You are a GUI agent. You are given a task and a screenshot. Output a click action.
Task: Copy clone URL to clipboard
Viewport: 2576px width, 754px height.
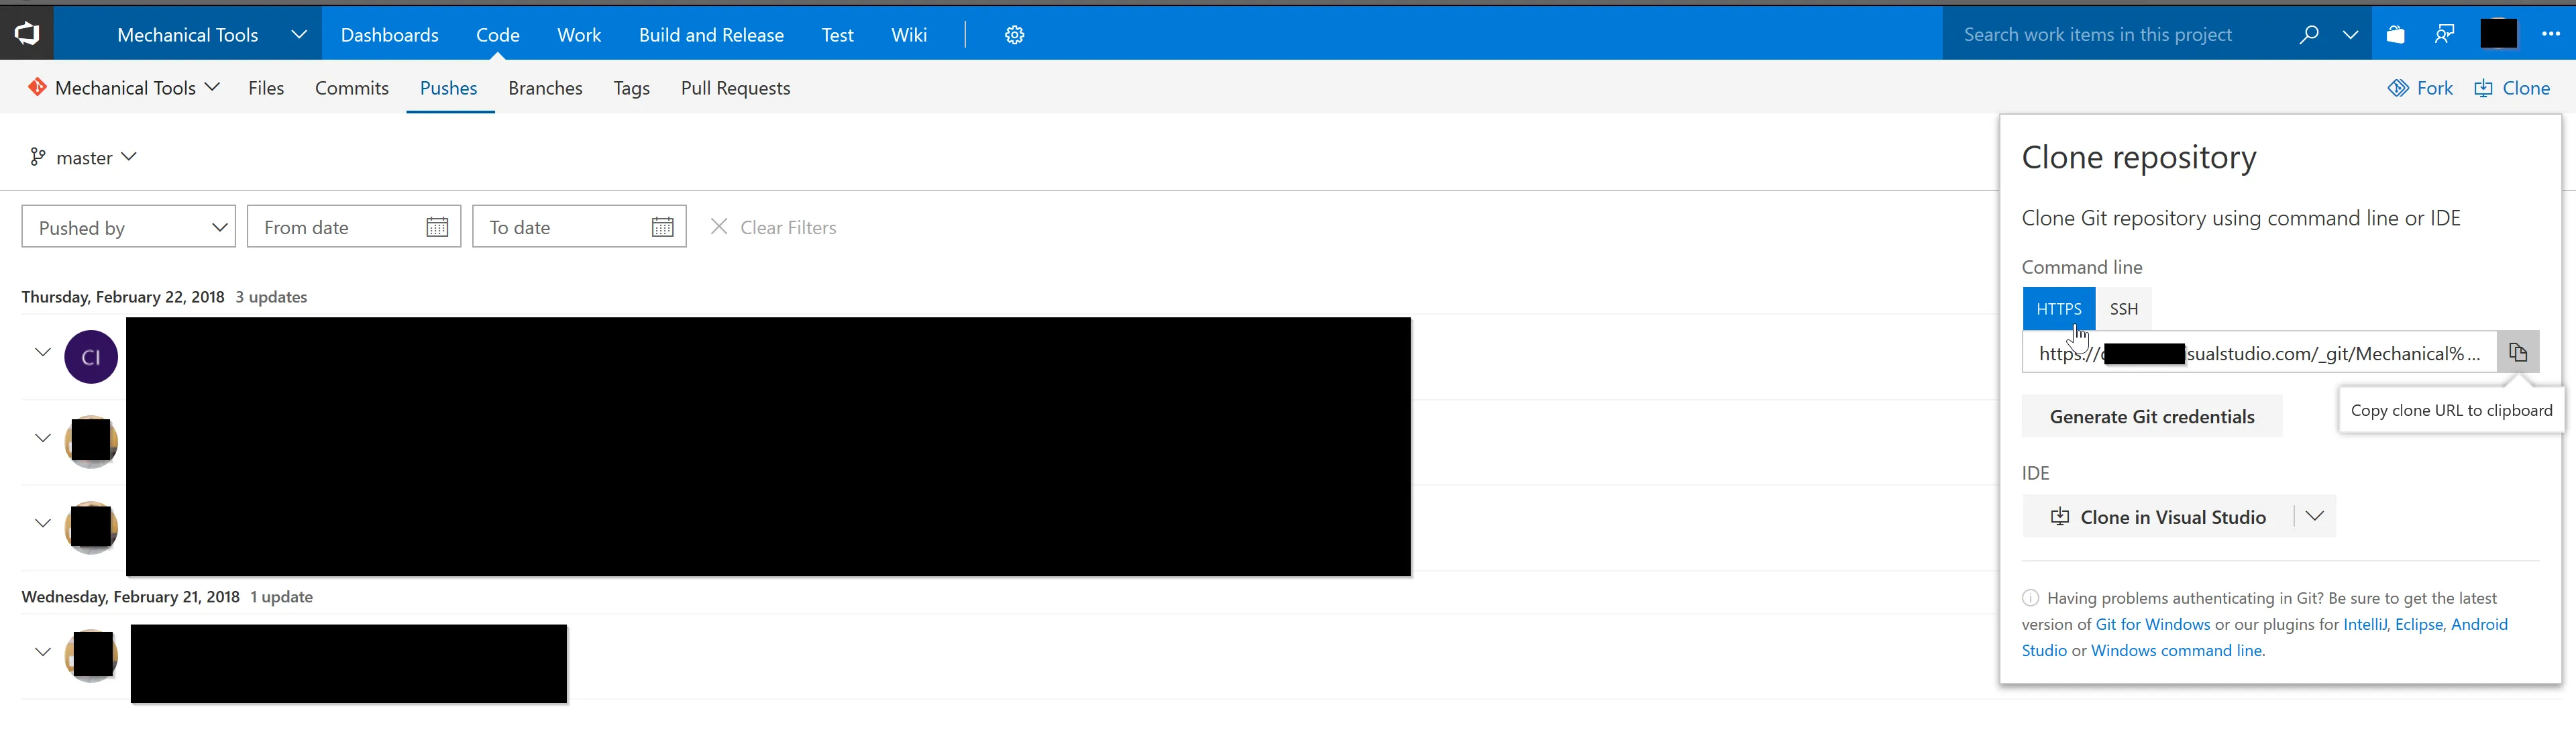[2517, 353]
